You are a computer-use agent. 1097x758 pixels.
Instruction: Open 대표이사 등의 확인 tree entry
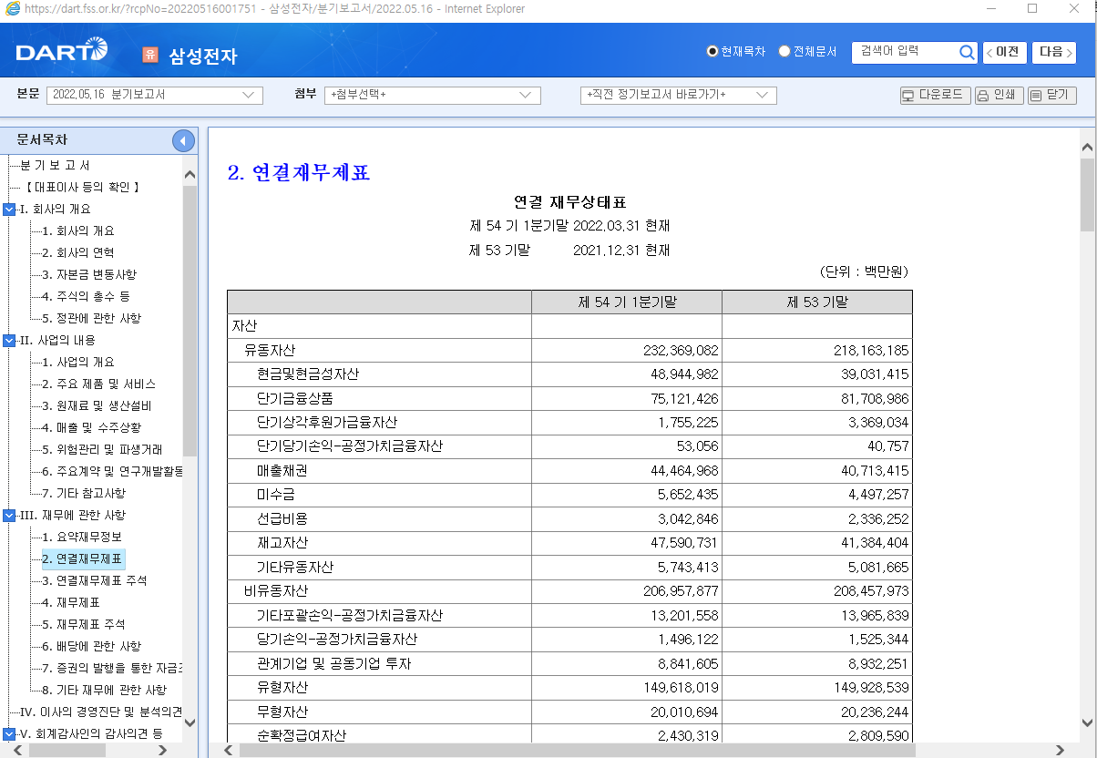pyautogui.click(x=83, y=188)
